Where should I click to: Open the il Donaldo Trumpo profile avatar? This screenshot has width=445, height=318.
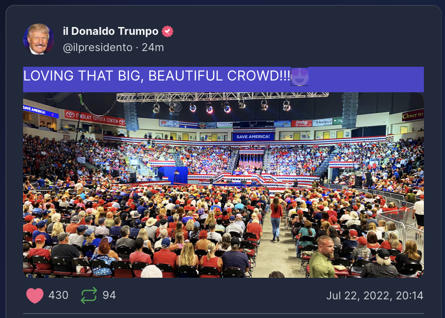click(x=39, y=39)
